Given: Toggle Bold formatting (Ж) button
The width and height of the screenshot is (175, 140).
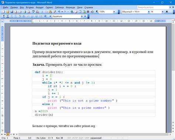Looking at the screenshot, I should click(x=167, y=12).
